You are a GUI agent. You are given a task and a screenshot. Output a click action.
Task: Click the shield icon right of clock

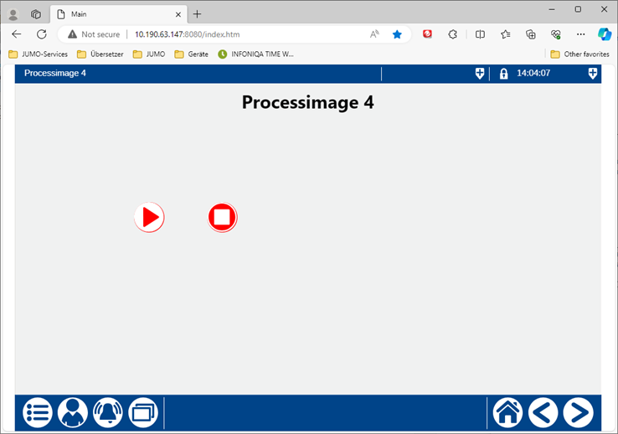(593, 74)
